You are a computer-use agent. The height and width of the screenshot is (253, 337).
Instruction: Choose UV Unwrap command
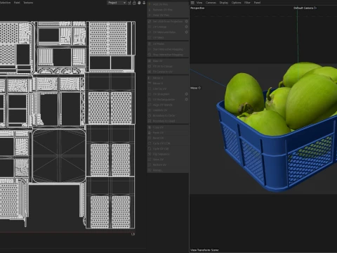[x=166, y=27]
